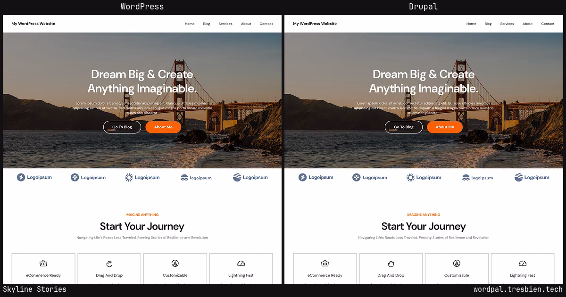Viewport: 566px width, 297px height.
Task: Open Home in the WordPress site menu
Action: click(190, 24)
